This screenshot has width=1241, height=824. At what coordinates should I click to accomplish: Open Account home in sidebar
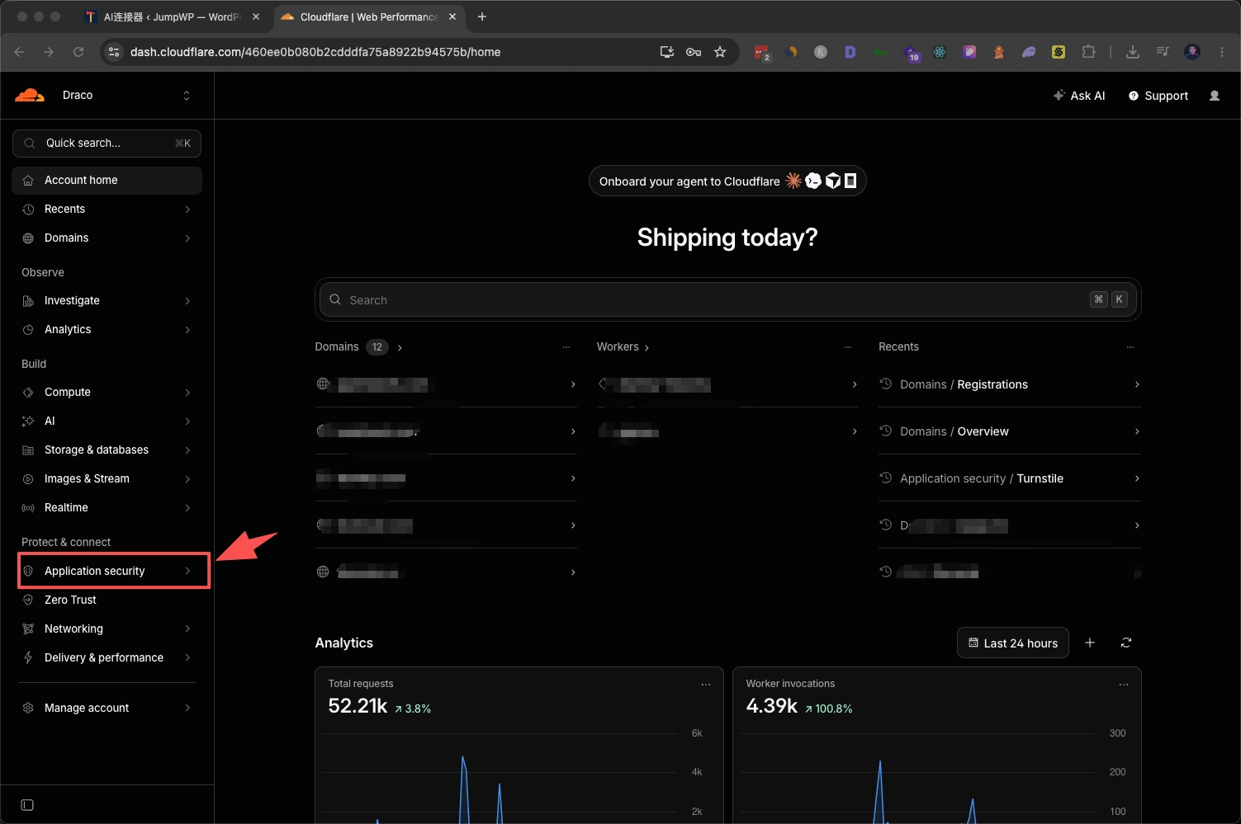click(107, 180)
